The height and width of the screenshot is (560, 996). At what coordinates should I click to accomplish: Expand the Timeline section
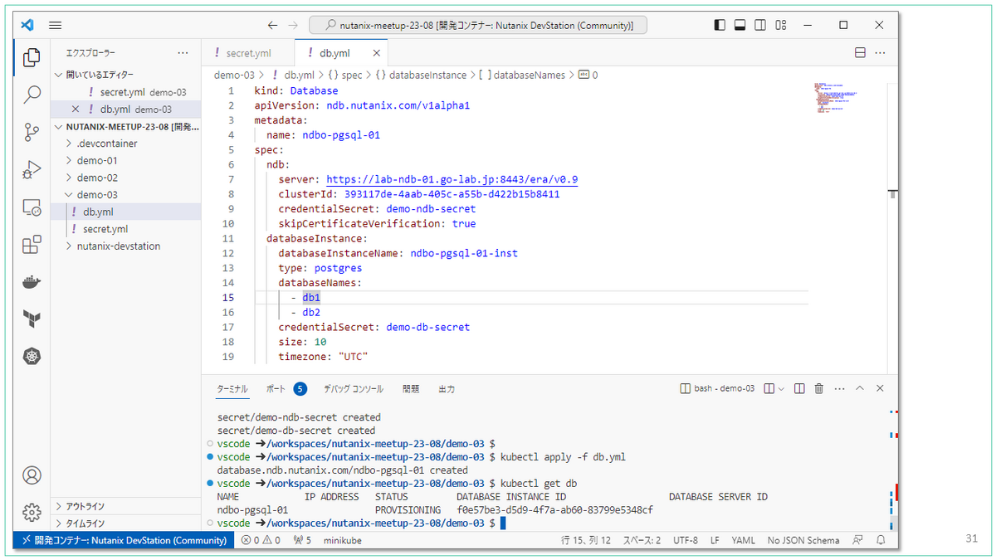pos(85,523)
